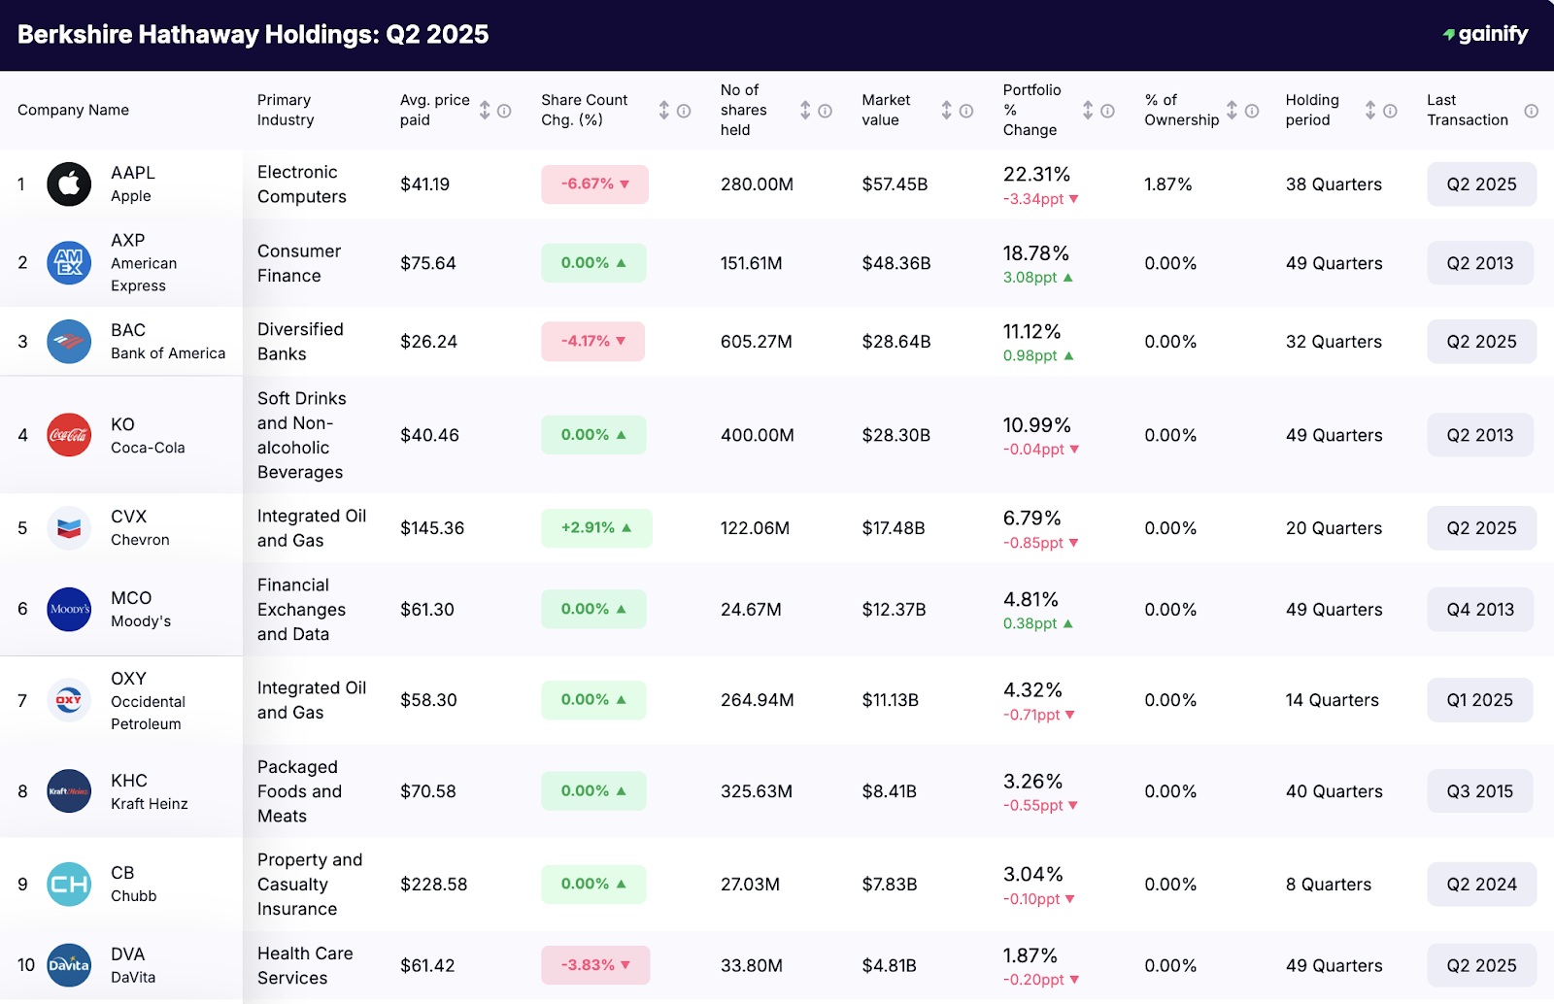
Task: Click the Kraft Heinz logo
Action: (x=69, y=791)
